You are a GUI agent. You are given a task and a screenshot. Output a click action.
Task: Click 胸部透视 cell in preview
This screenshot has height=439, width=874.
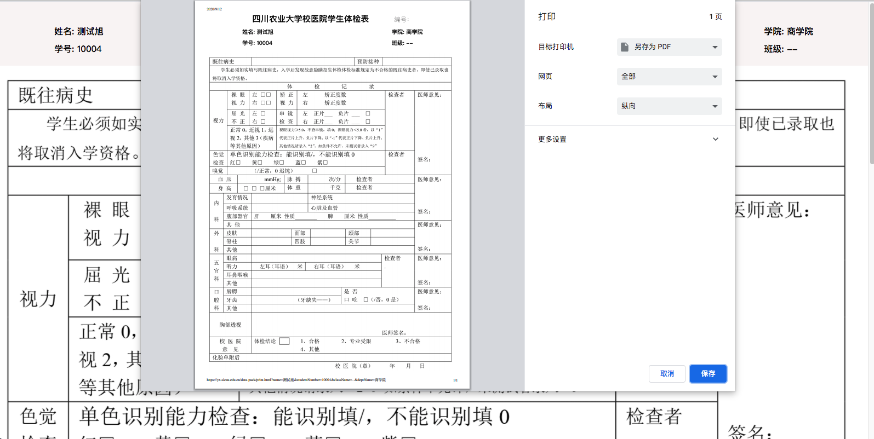[x=230, y=325]
